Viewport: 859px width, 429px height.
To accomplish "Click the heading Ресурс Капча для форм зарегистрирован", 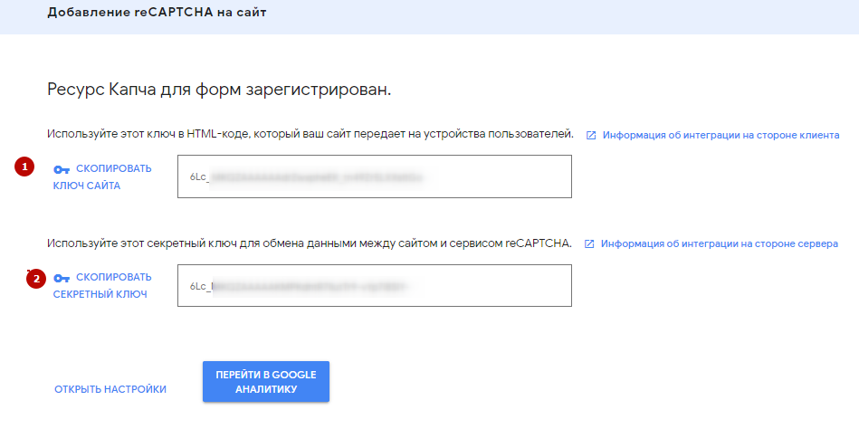I will (219, 90).
